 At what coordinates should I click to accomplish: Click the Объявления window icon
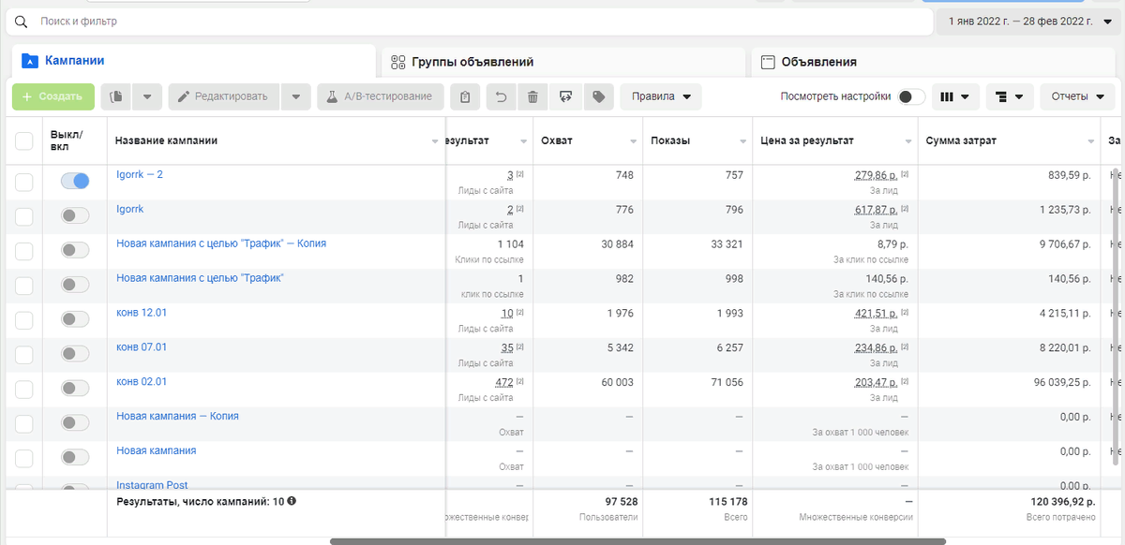pyautogui.click(x=767, y=62)
